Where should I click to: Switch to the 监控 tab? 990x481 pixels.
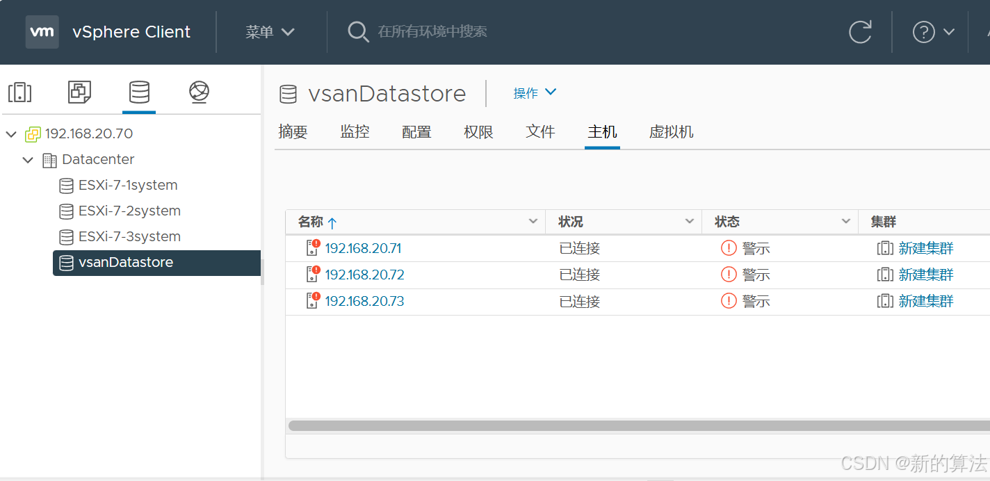(355, 132)
